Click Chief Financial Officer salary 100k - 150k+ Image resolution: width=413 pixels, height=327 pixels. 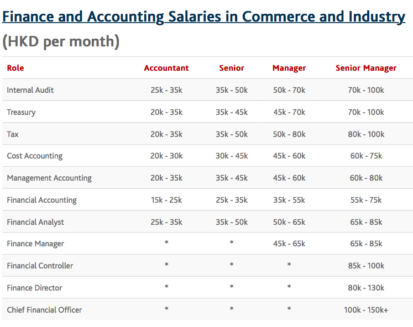[x=366, y=310]
